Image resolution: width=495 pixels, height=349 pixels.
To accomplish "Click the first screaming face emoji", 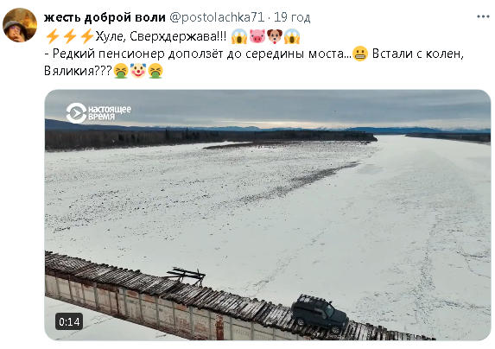I will click(239, 36).
